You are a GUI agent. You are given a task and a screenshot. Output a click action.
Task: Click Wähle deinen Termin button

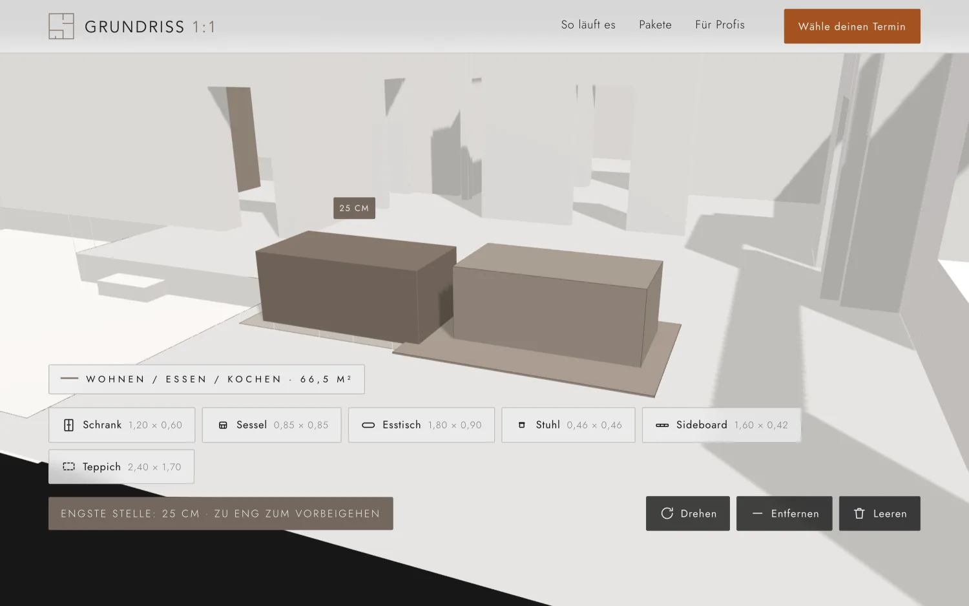point(852,26)
